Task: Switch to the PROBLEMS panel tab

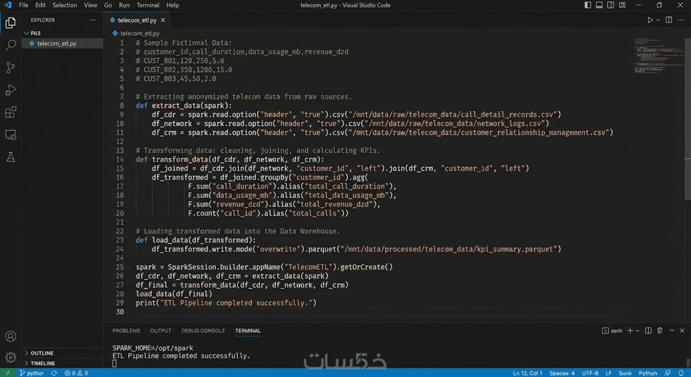Action: pos(126,331)
